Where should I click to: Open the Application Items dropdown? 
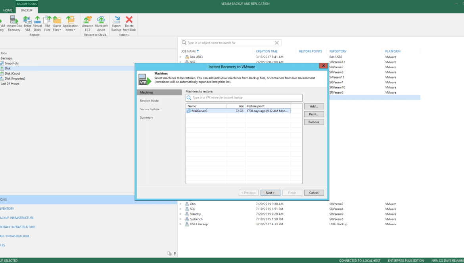(x=71, y=24)
